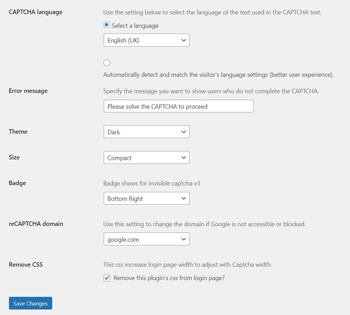Focus the error message text field
Screen dimensions: 350x315
(x=179, y=106)
